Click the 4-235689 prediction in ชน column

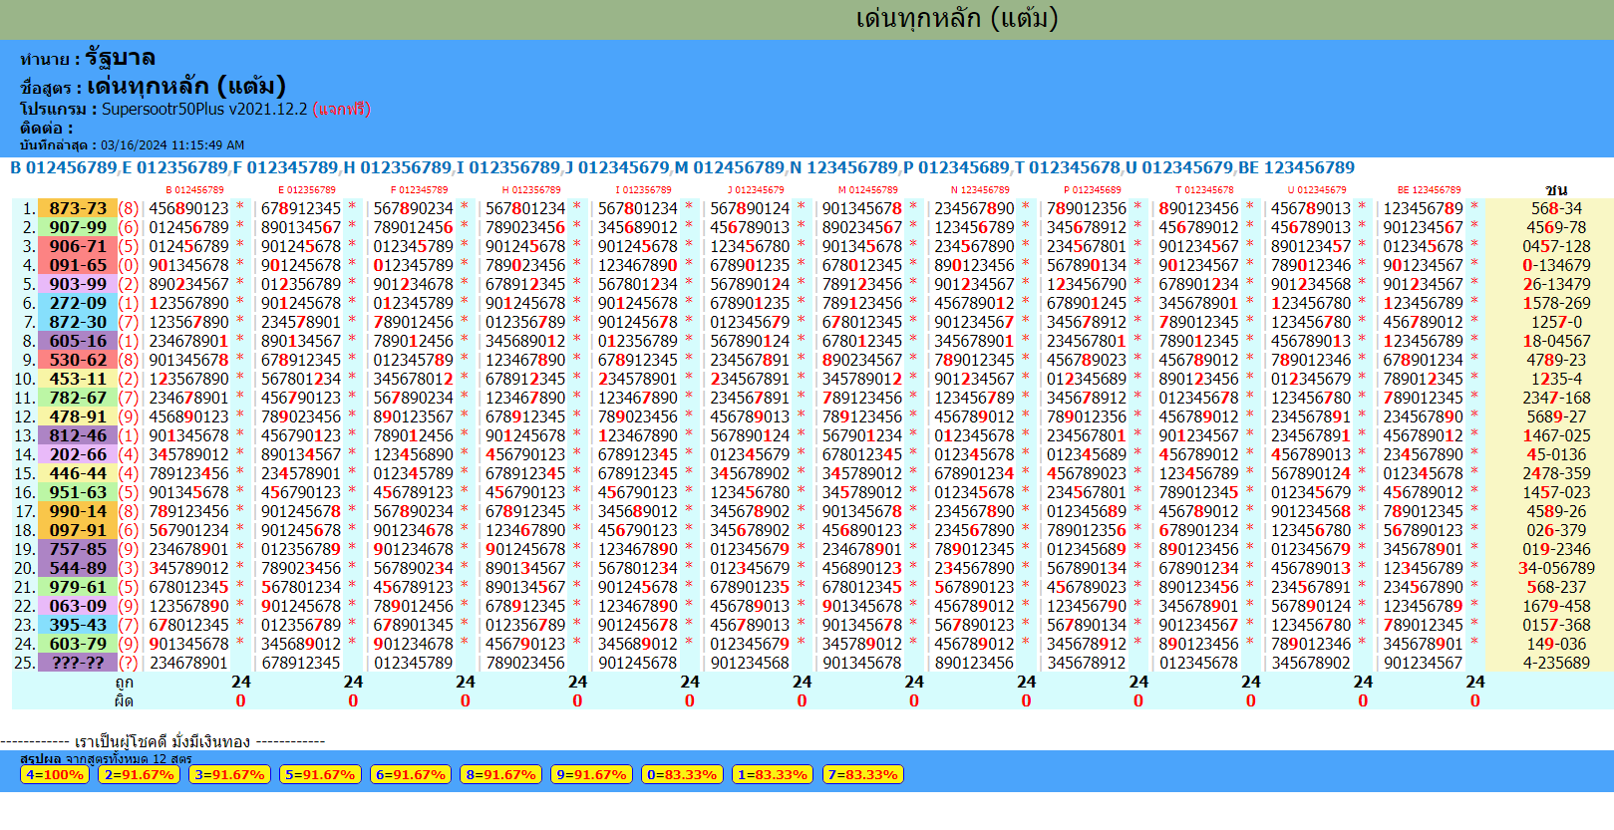[x=1556, y=663]
